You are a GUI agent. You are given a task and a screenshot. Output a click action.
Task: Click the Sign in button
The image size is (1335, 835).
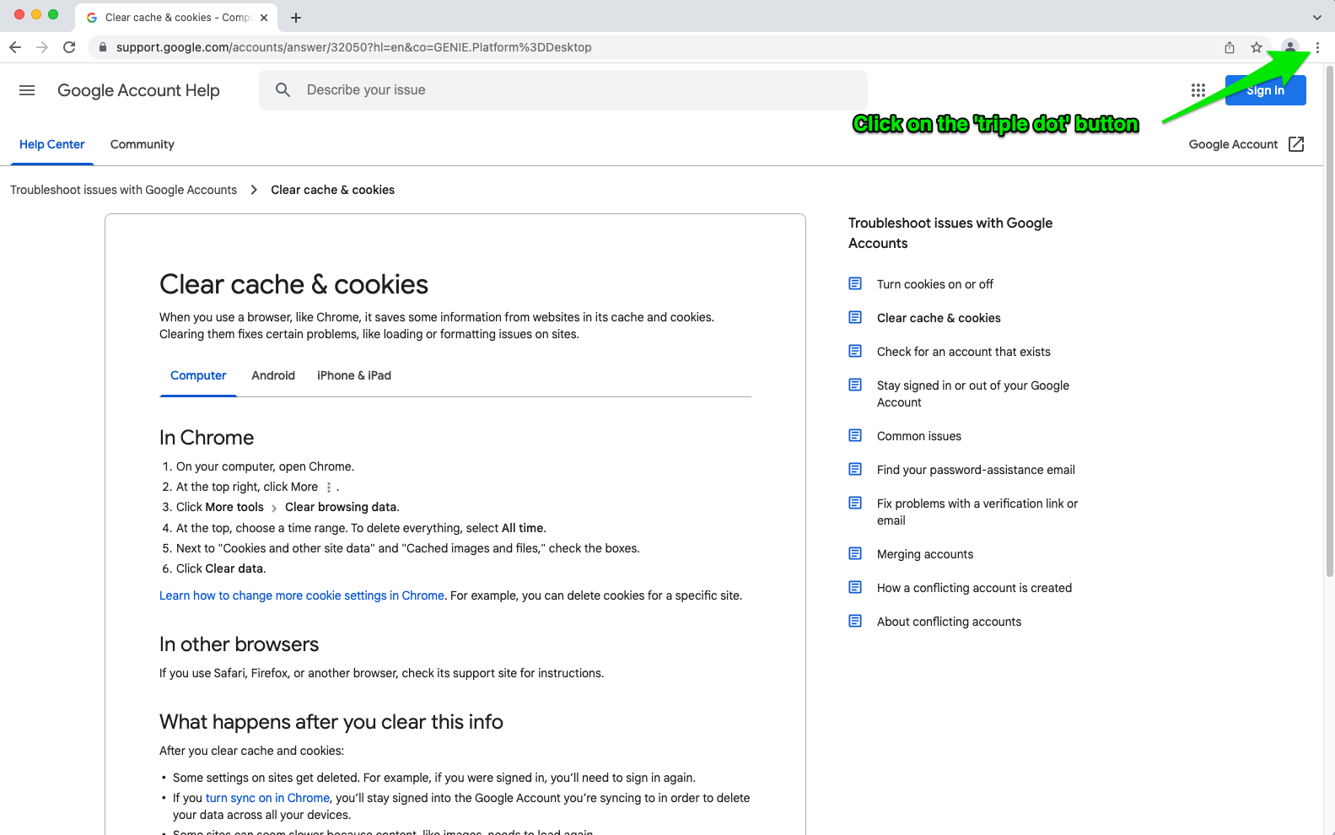coord(1265,90)
